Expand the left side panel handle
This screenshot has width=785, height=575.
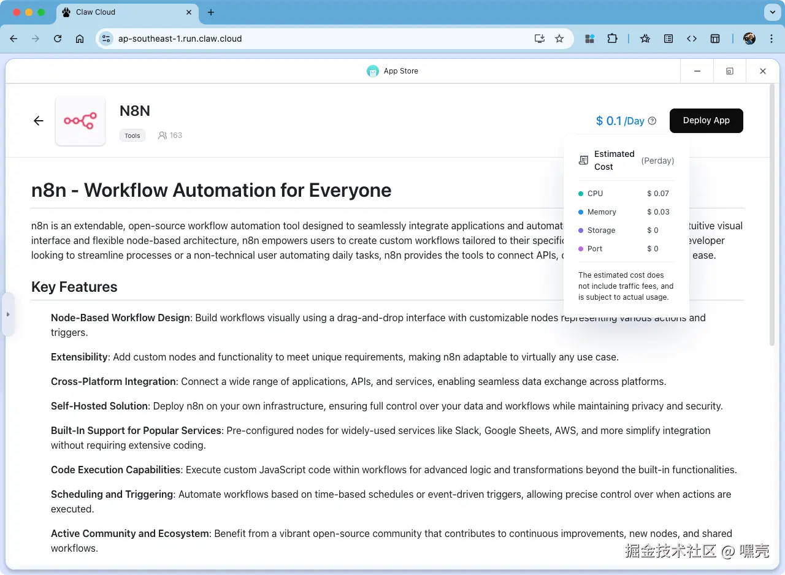[8, 314]
